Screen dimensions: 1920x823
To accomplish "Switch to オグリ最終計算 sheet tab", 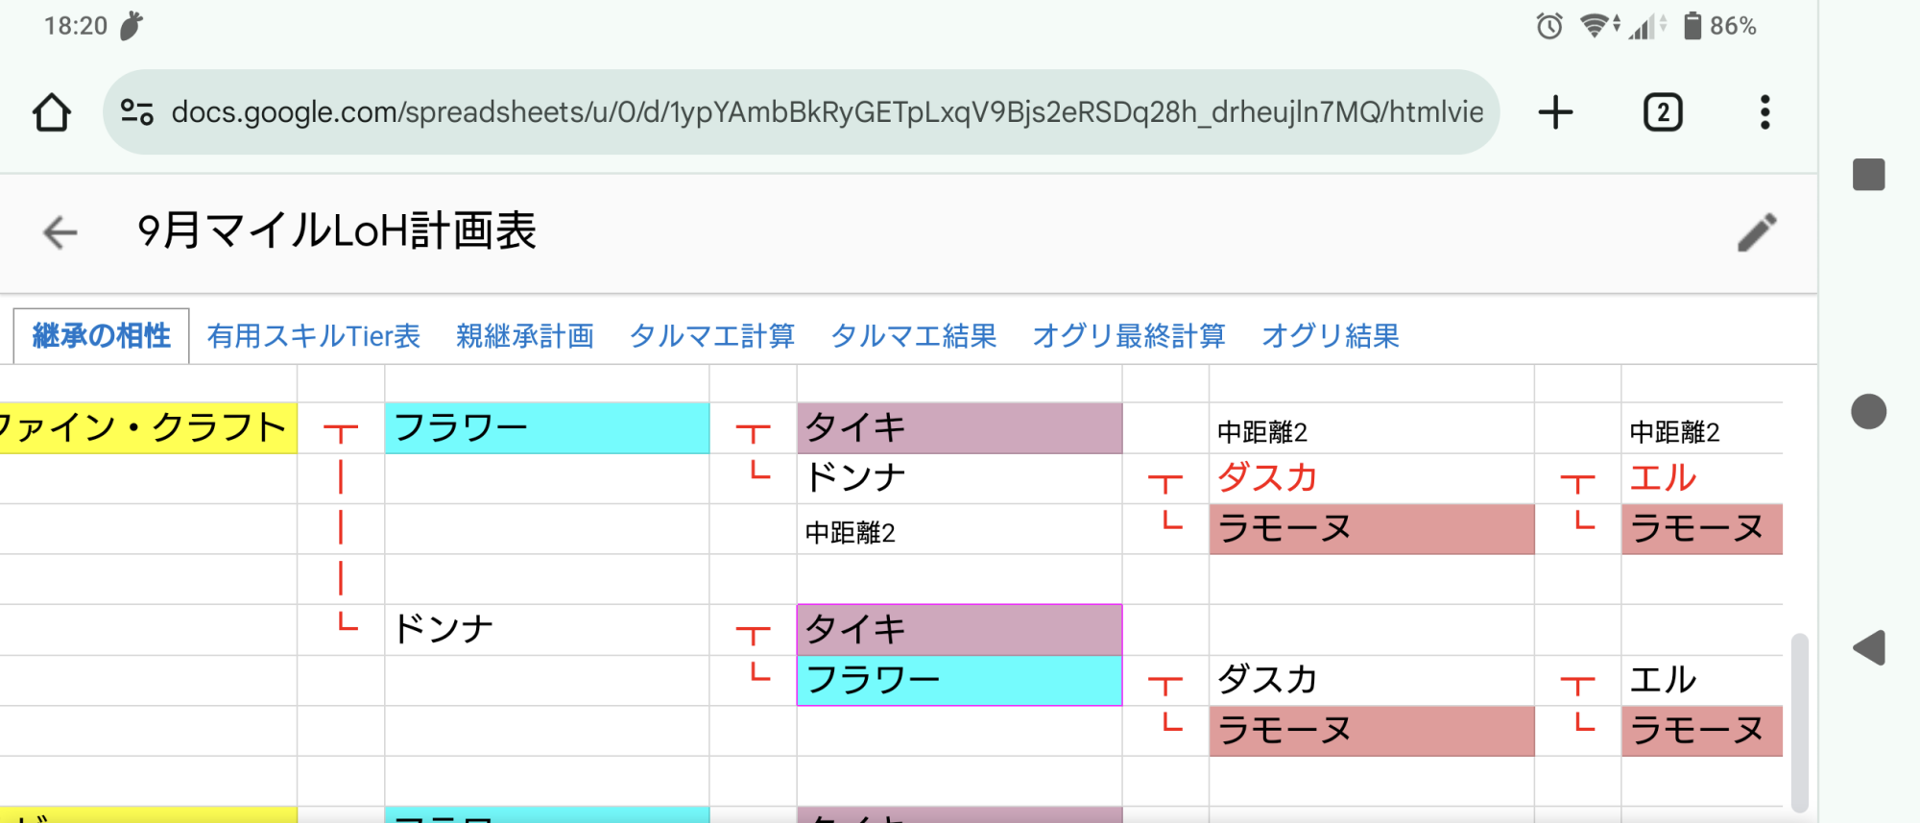I will click(1129, 336).
